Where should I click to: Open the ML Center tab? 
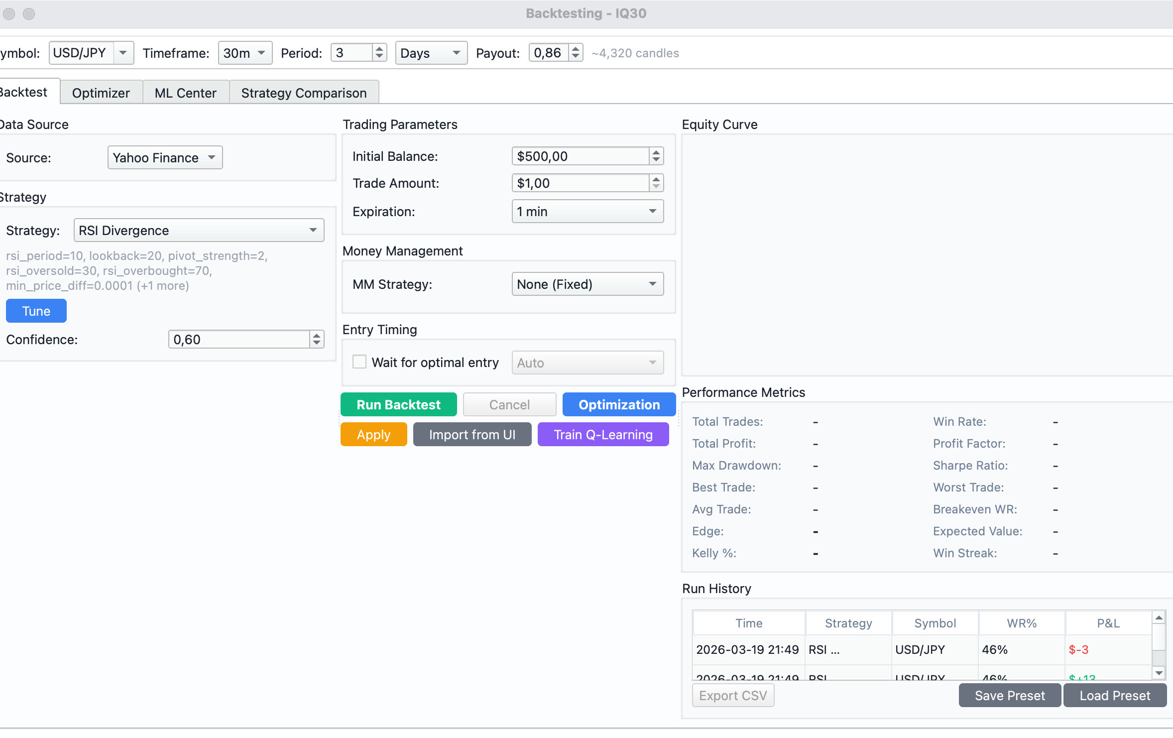pos(186,93)
